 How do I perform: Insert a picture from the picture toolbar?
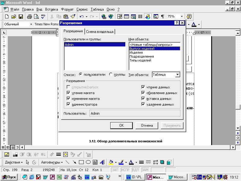(x=7, y=154)
